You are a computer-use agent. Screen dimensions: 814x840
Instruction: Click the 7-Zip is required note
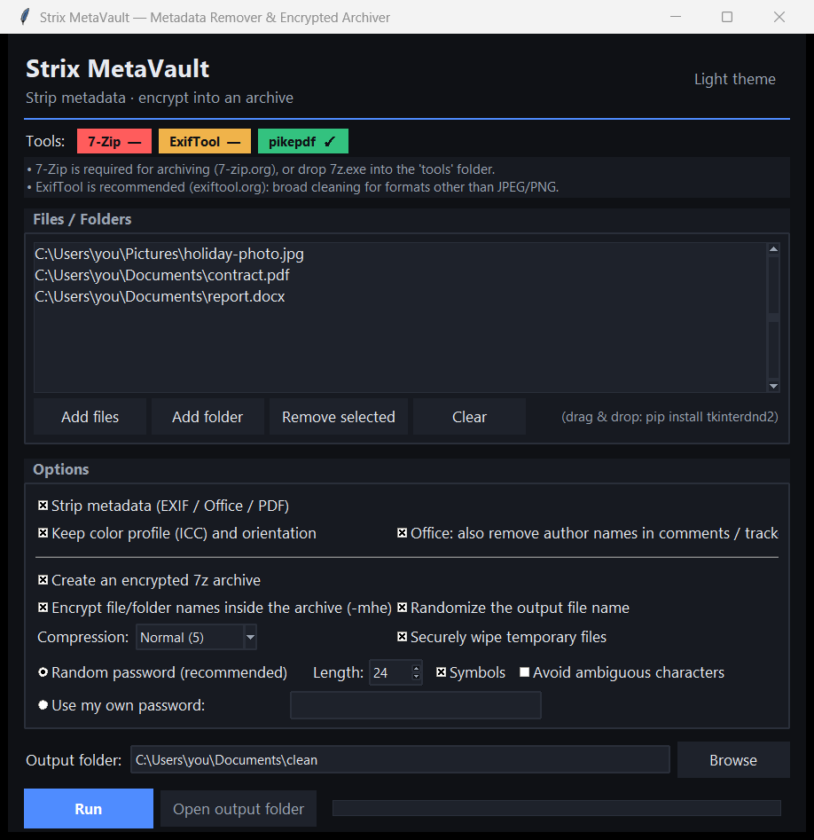[x=261, y=169]
